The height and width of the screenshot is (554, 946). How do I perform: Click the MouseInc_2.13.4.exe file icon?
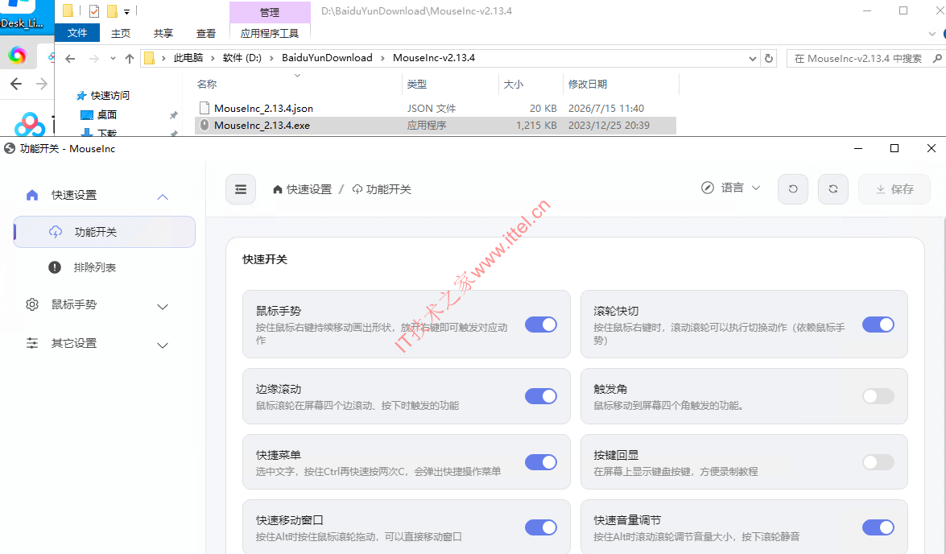[204, 125]
